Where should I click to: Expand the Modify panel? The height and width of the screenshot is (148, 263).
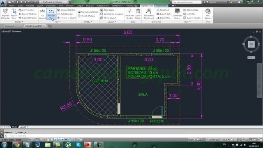(x=88, y=22)
